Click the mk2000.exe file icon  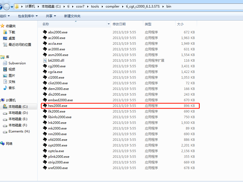[45, 128]
